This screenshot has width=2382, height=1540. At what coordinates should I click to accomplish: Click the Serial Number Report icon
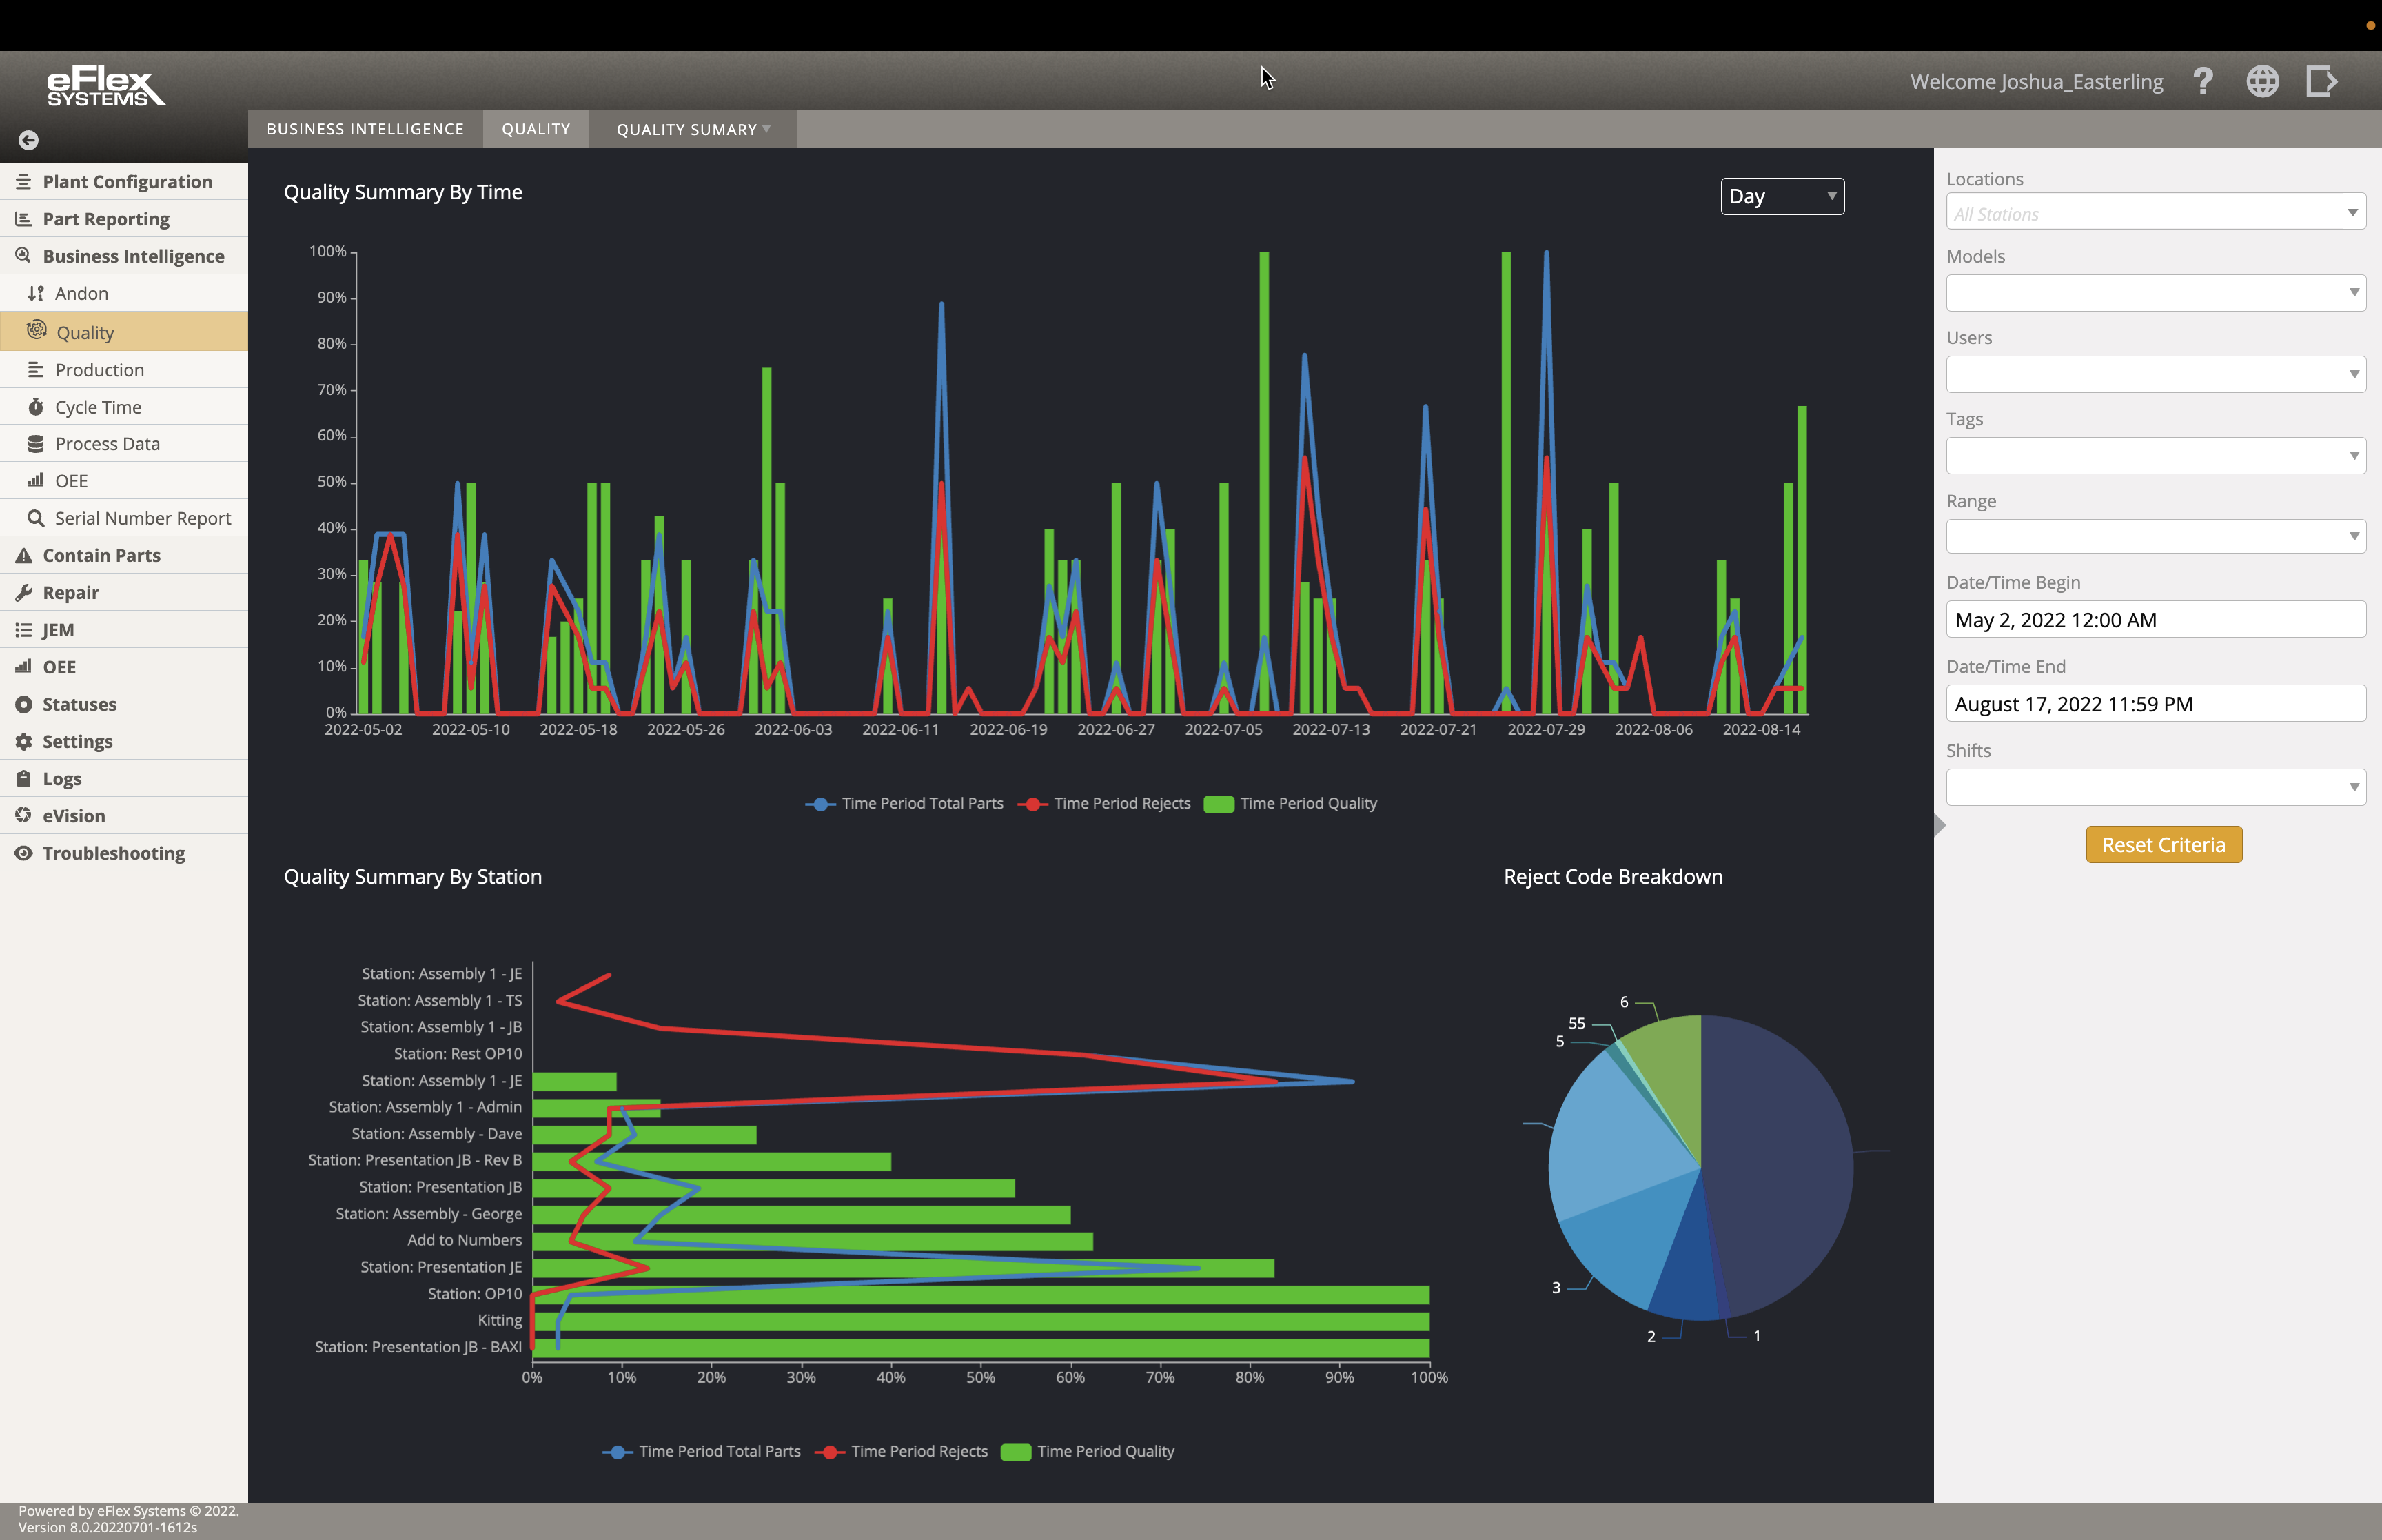34,518
